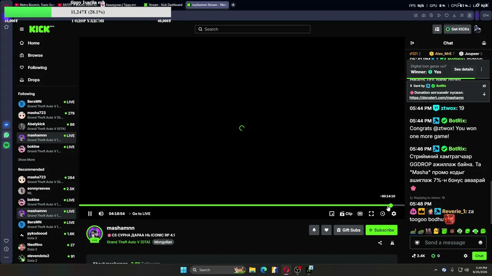Expand the Following list with Show More
The height and width of the screenshot is (276, 492).
(27, 159)
